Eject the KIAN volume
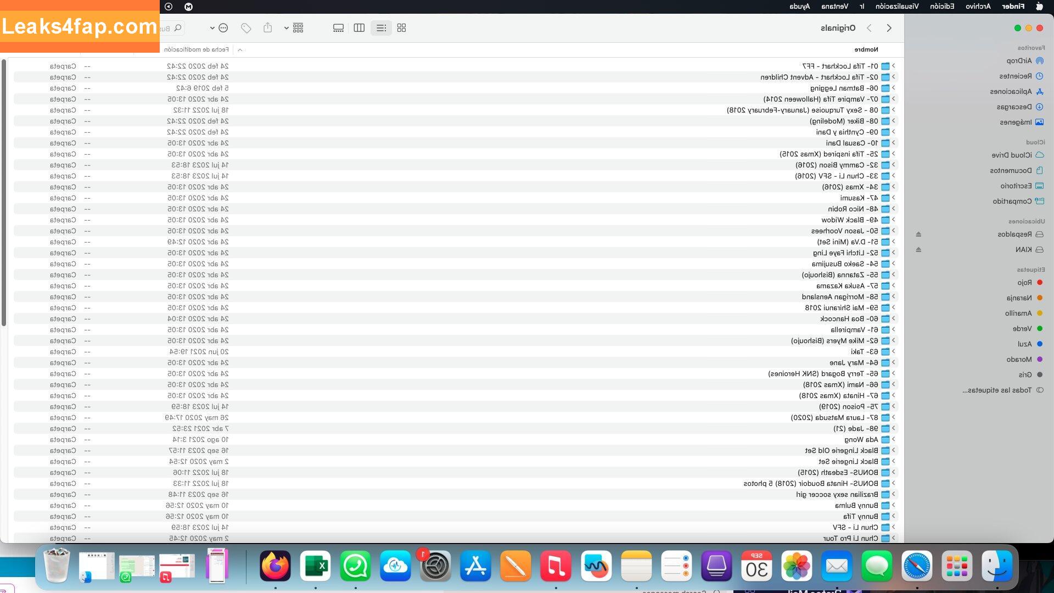The height and width of the screenshot is (593, 1054). pos(918,250)
